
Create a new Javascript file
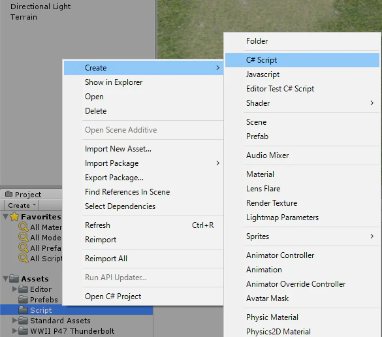[x=302, y=74]
